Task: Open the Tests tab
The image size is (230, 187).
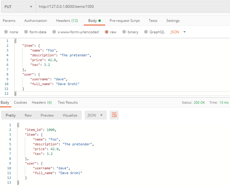Action: pyautogui.click(x=153, y=21)
